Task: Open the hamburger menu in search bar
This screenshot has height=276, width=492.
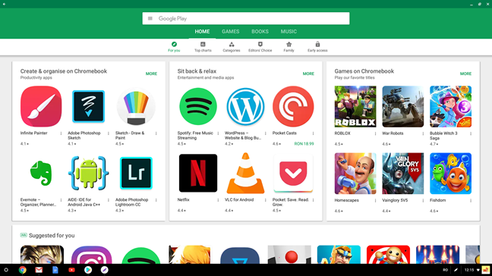Action: pos(150,18)
